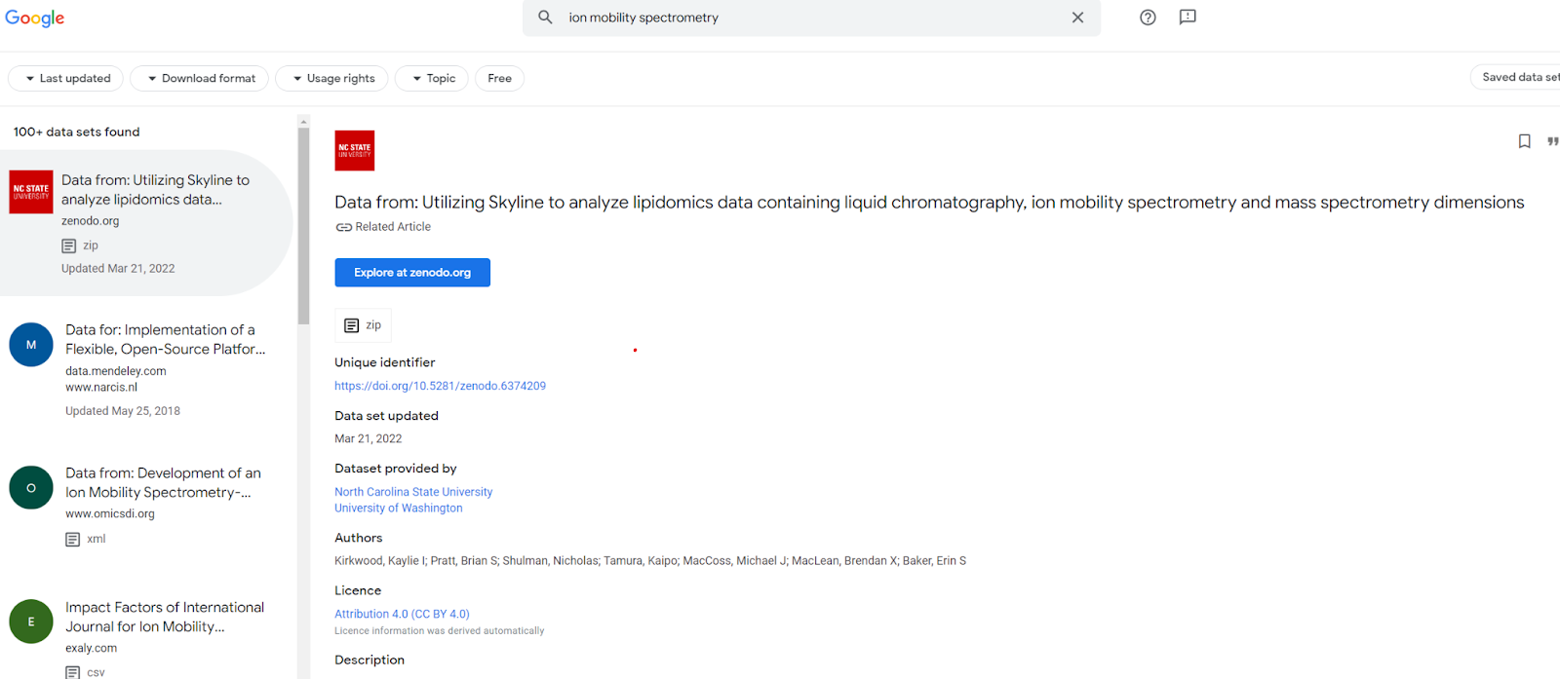Open the help question mark icon

1148,18
